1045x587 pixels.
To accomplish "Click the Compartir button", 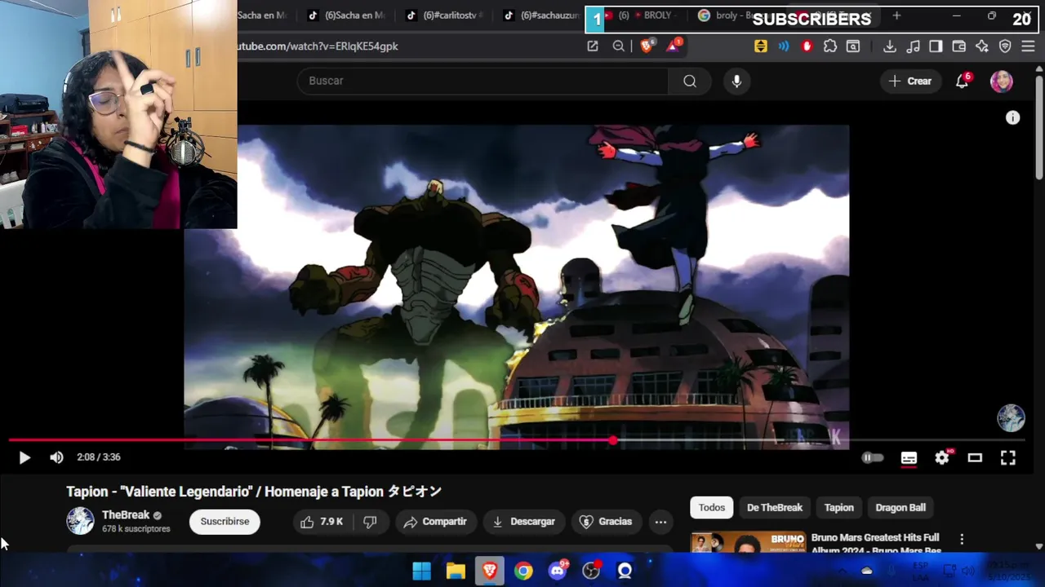I will pyautogui.click(x=435, y=522).
